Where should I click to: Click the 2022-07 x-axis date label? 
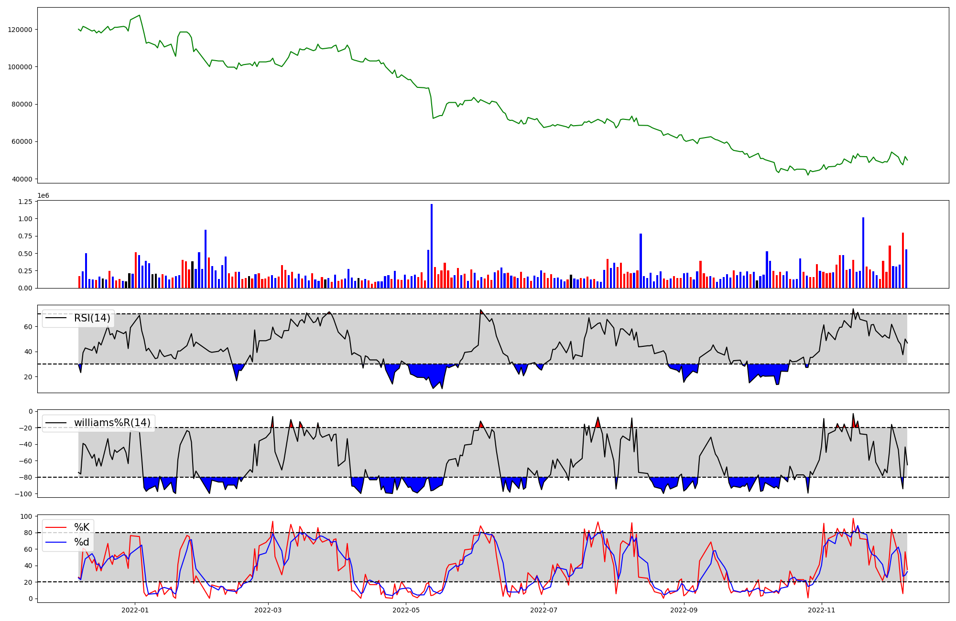click(544, 610)
